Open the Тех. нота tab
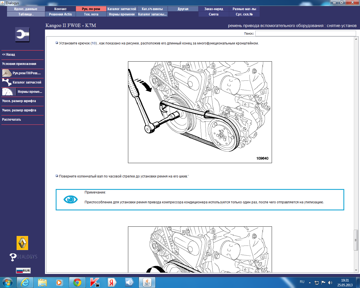This screenshot has height=288, width=360. (x=91, y=14)
